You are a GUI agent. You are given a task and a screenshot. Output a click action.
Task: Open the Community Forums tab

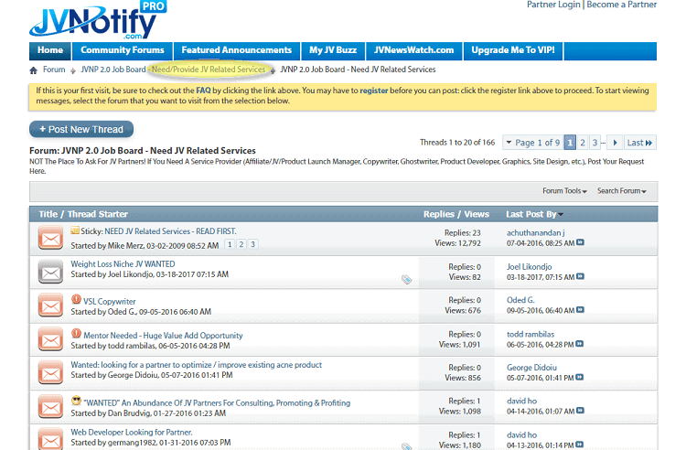[x=123, y=50]
